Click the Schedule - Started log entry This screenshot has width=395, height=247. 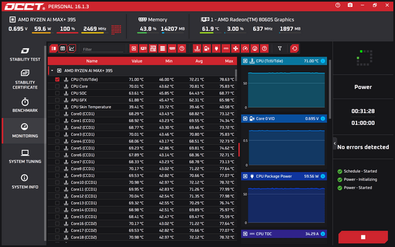[x=357, y=172]
